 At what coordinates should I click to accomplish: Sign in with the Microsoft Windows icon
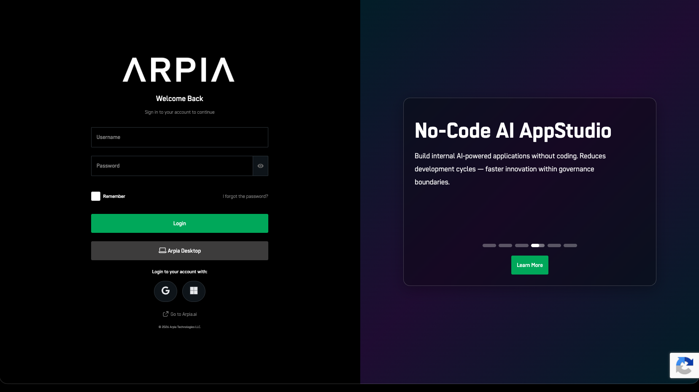[x=194, y=291]
